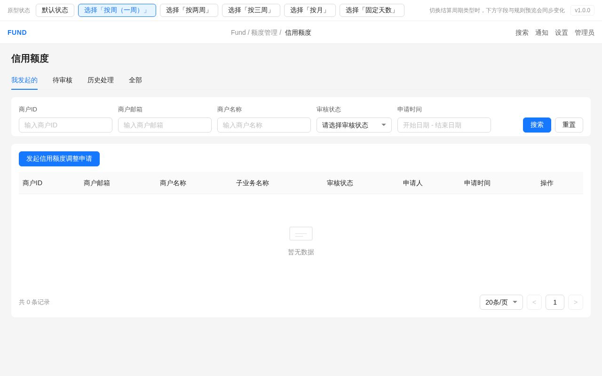
Task: Open the 申请时间 date range picker
Action: coord(444,125)
